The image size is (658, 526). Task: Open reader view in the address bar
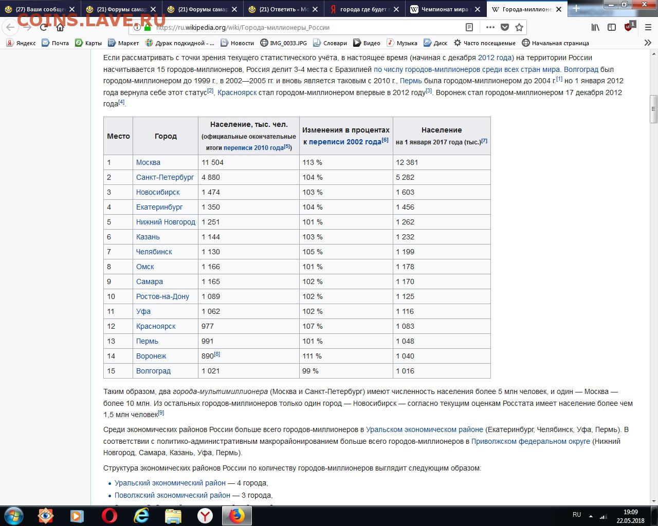(x=469, y=27)
